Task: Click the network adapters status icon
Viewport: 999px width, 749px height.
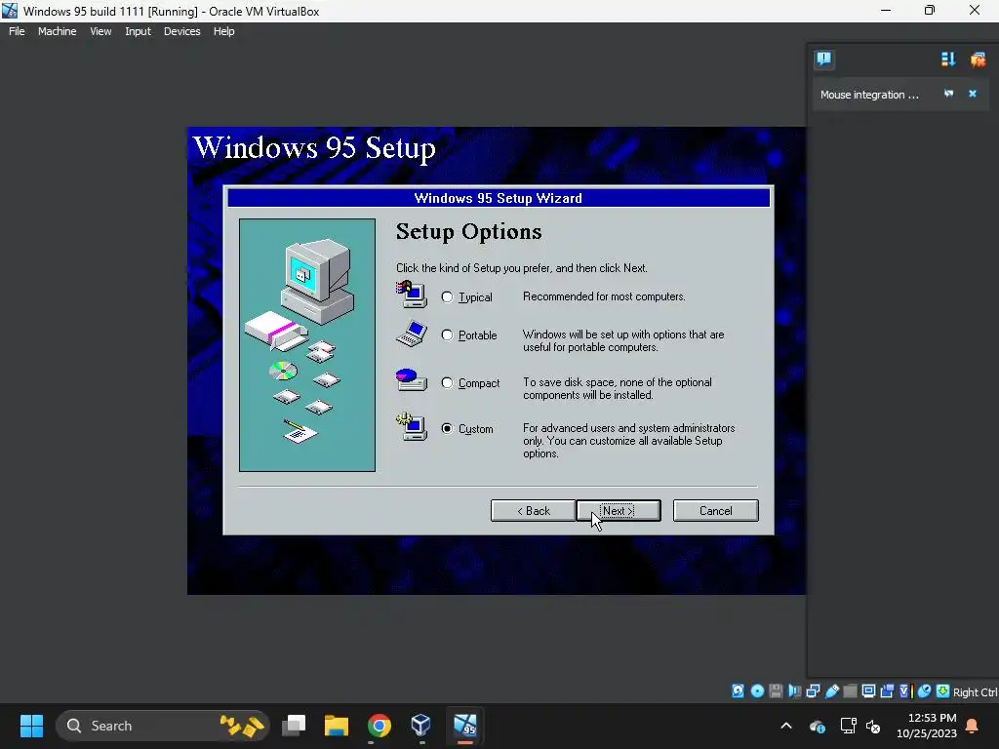Action: [813, 691]
